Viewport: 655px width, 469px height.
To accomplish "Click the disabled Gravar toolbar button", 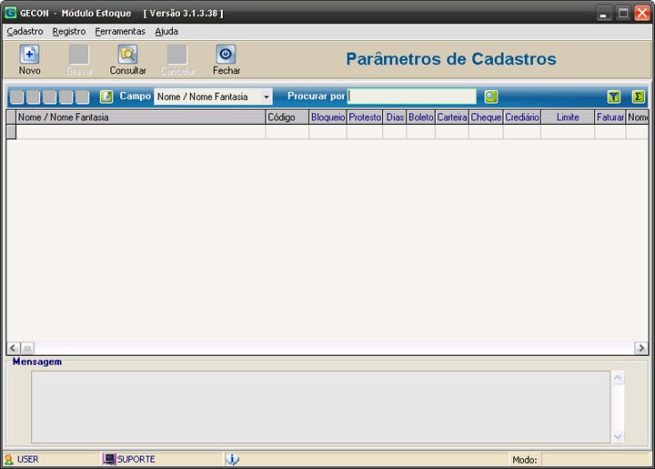I will coord(79,60).
